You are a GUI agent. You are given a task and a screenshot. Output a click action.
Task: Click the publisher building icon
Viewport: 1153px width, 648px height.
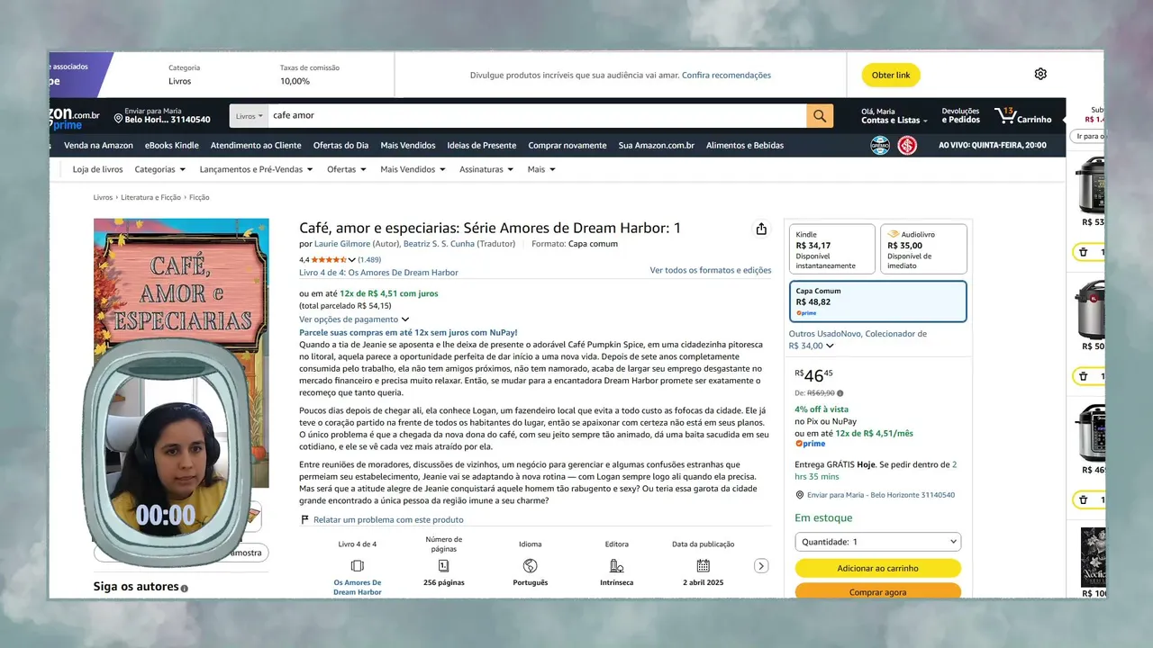[616, 566]
